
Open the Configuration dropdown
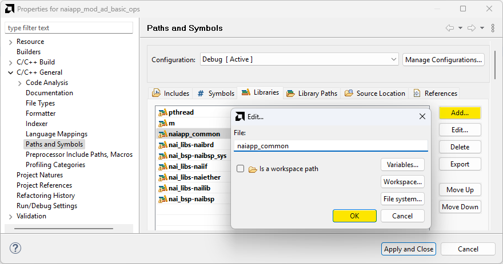pyautogui.click(x=299, y=59)
